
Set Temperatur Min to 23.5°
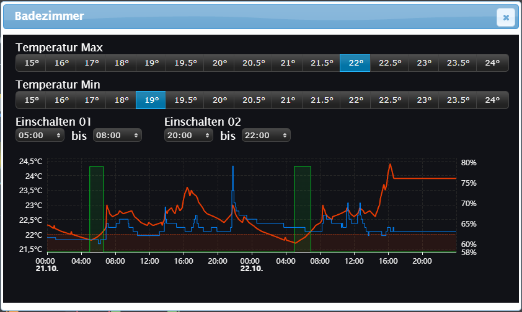pos(458,100)
